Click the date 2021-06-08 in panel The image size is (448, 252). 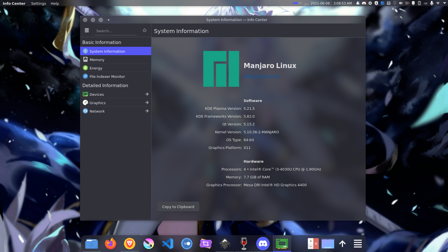point(320,3)
